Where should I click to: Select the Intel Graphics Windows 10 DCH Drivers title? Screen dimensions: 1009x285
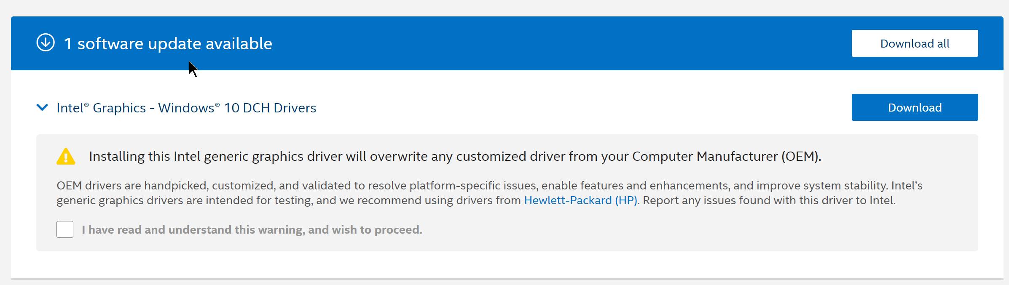(x=186, y=108)
